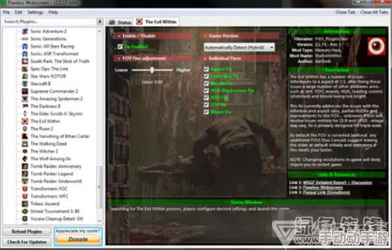
Task: Click the Transformers: FOC plugin icon
Action: tap(25, 188)
